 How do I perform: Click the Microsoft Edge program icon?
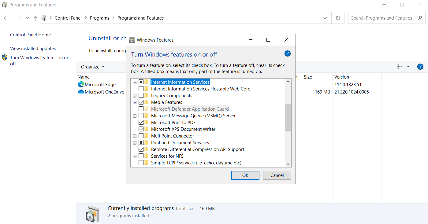coord(81,85)
